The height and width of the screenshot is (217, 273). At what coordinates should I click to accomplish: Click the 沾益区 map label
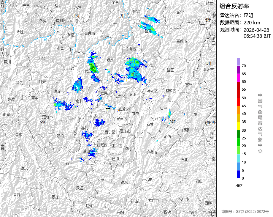[168, 70]
